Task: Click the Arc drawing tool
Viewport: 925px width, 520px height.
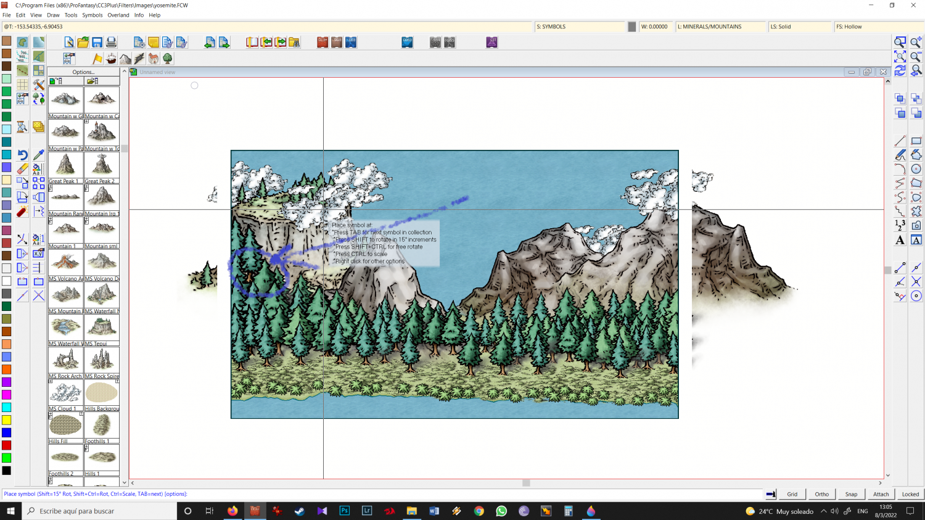Action: (x=900, y=168)
